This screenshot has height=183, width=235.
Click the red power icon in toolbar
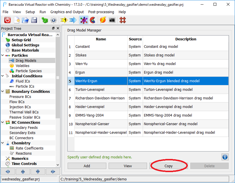7,20
